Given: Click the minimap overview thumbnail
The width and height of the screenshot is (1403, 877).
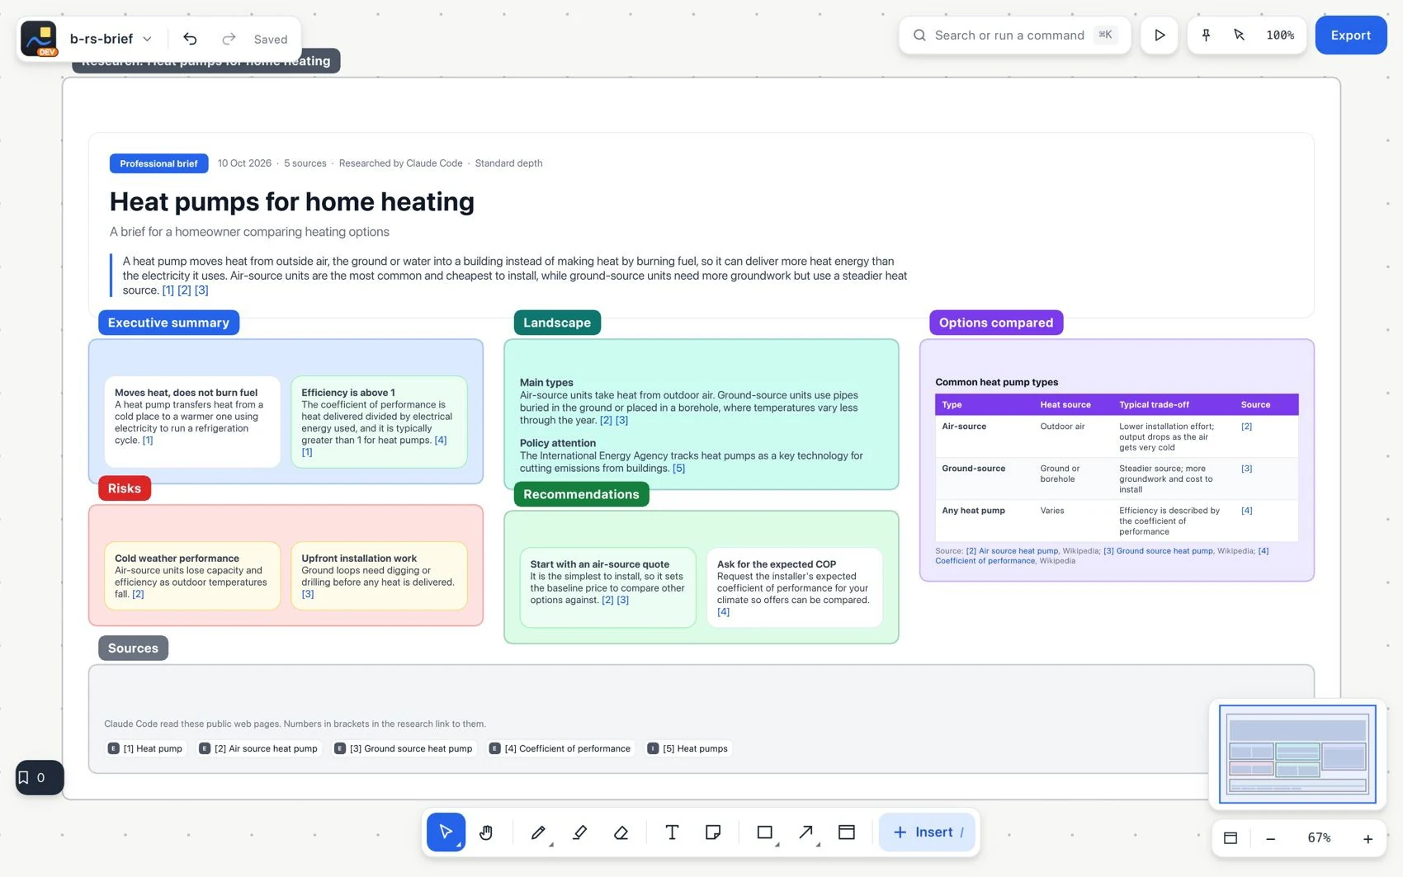Looking at the screenshot, I should pyautogui.click(x=1297, y=753).
